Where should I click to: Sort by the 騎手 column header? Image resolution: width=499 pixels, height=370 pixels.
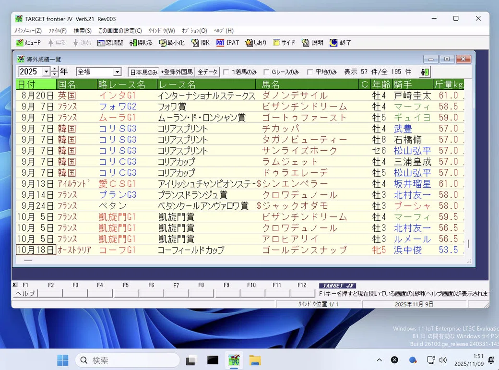coord(412,84)
